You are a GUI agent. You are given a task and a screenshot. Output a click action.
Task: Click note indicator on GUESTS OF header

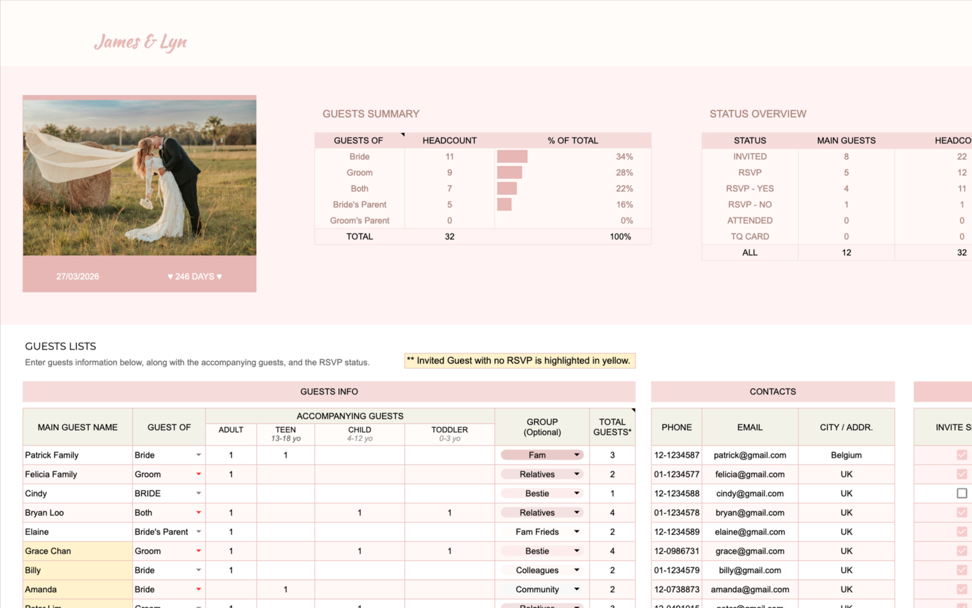[x=402, y=135]
